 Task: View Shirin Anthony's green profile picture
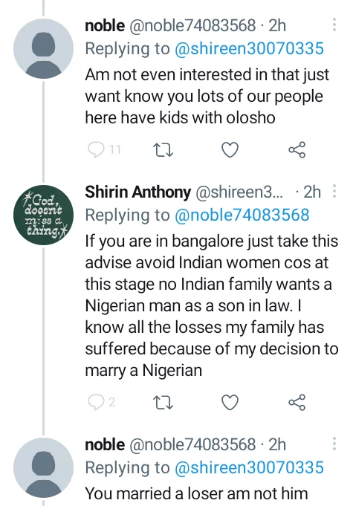(x=44, y=215)
